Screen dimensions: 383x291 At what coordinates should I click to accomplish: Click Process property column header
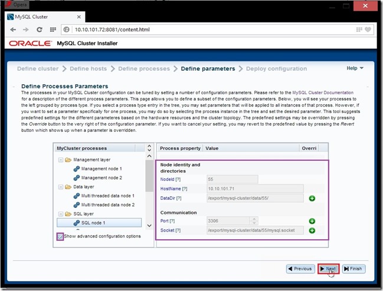pos(180,148)
